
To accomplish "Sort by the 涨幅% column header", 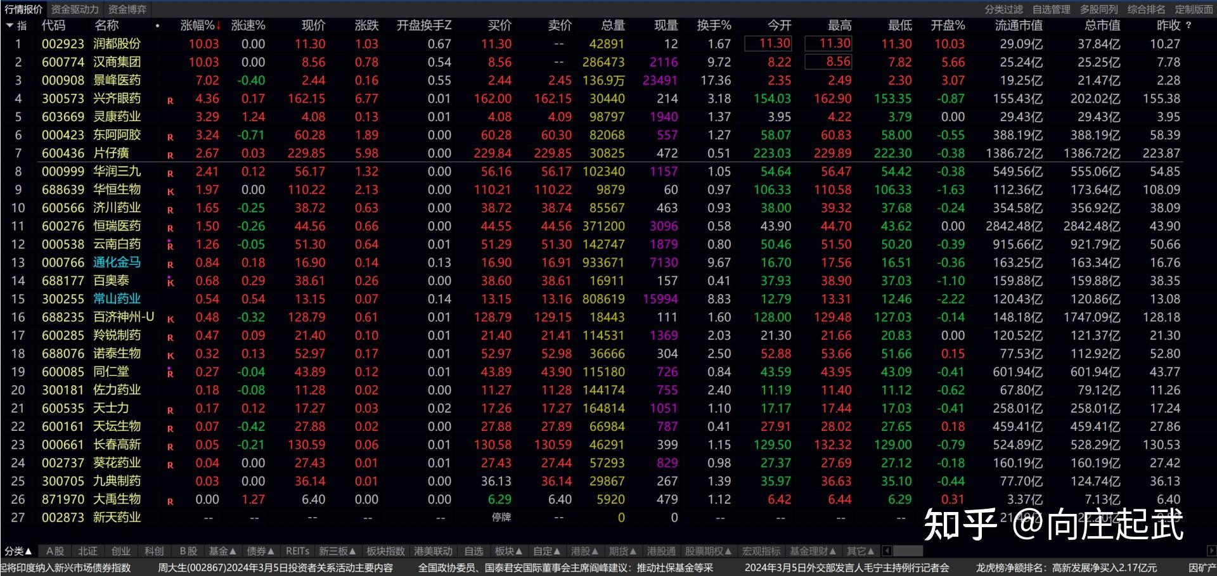I will (x=200, y=25).
